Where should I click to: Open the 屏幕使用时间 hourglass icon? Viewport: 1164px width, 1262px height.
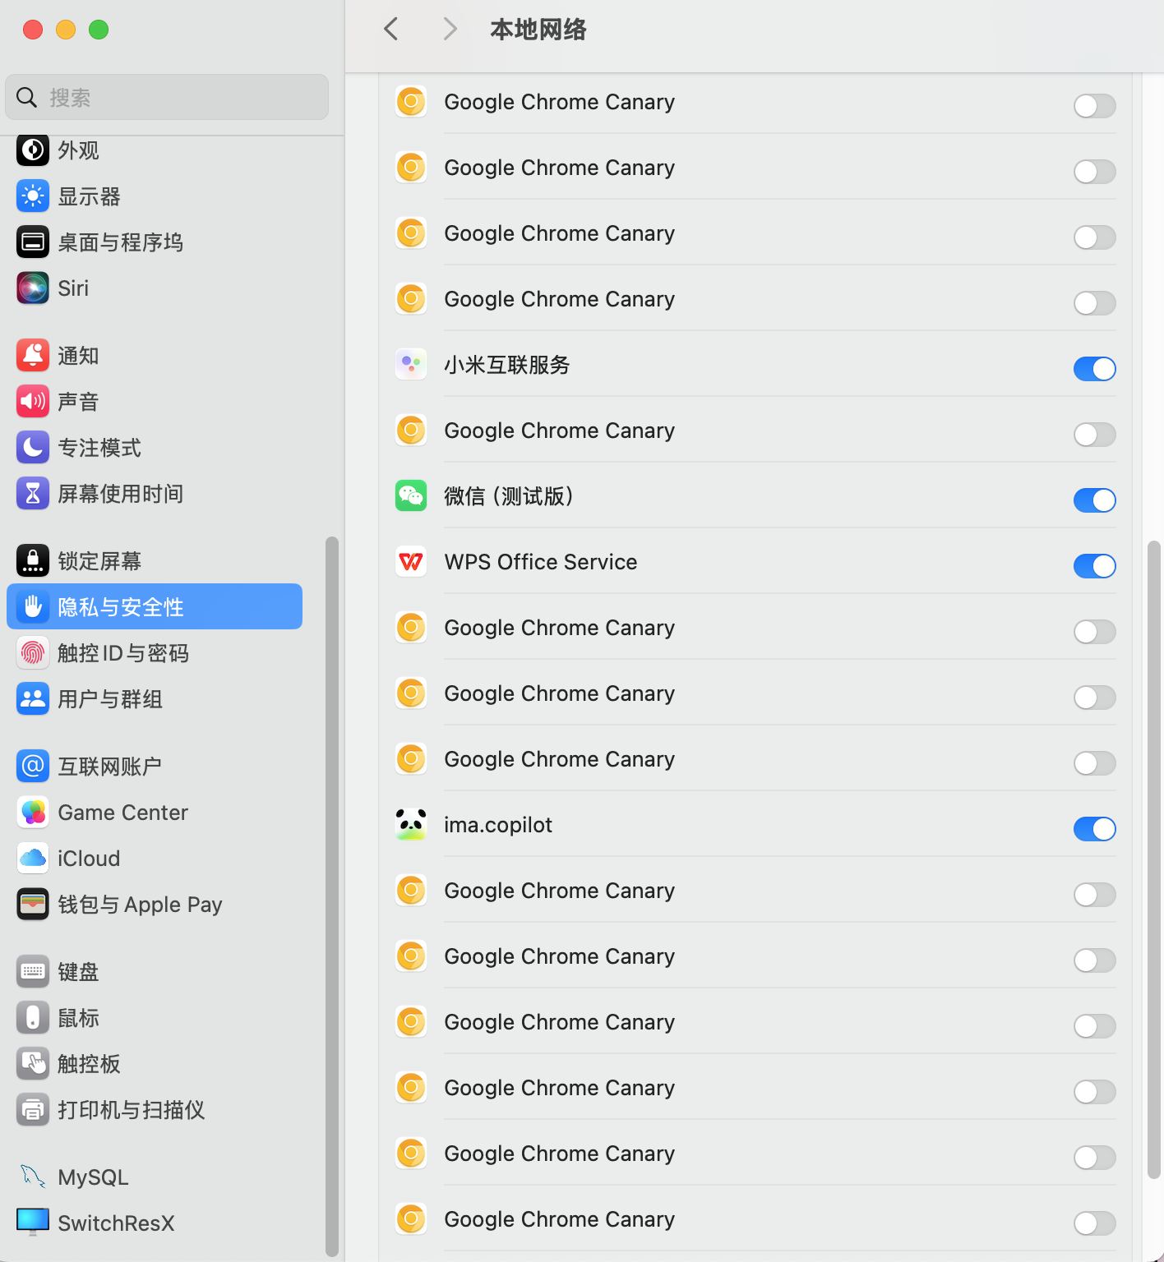pos(33,494)
